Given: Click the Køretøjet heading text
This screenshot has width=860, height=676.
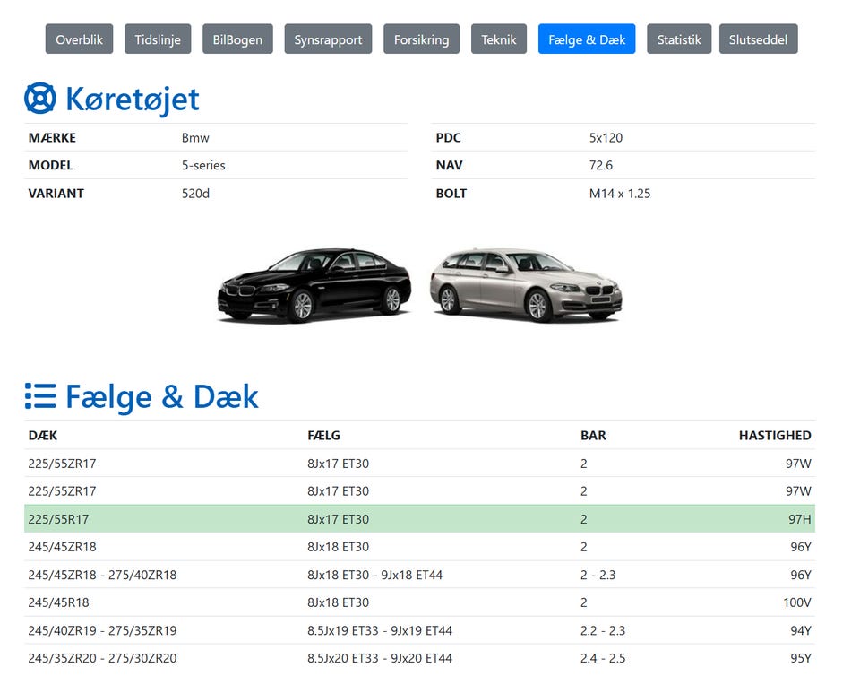Looking at the screenshot, I should (133, 100).
